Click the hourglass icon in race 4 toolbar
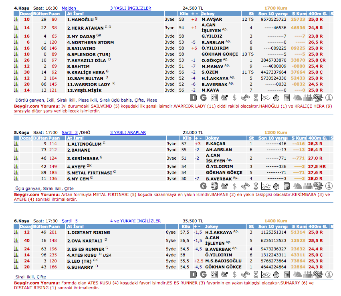 click(x=255, y=97)
